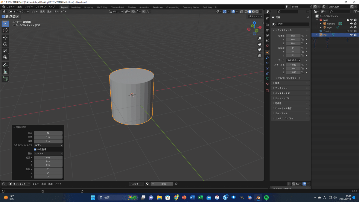Select the Add Cube tool

5,79
